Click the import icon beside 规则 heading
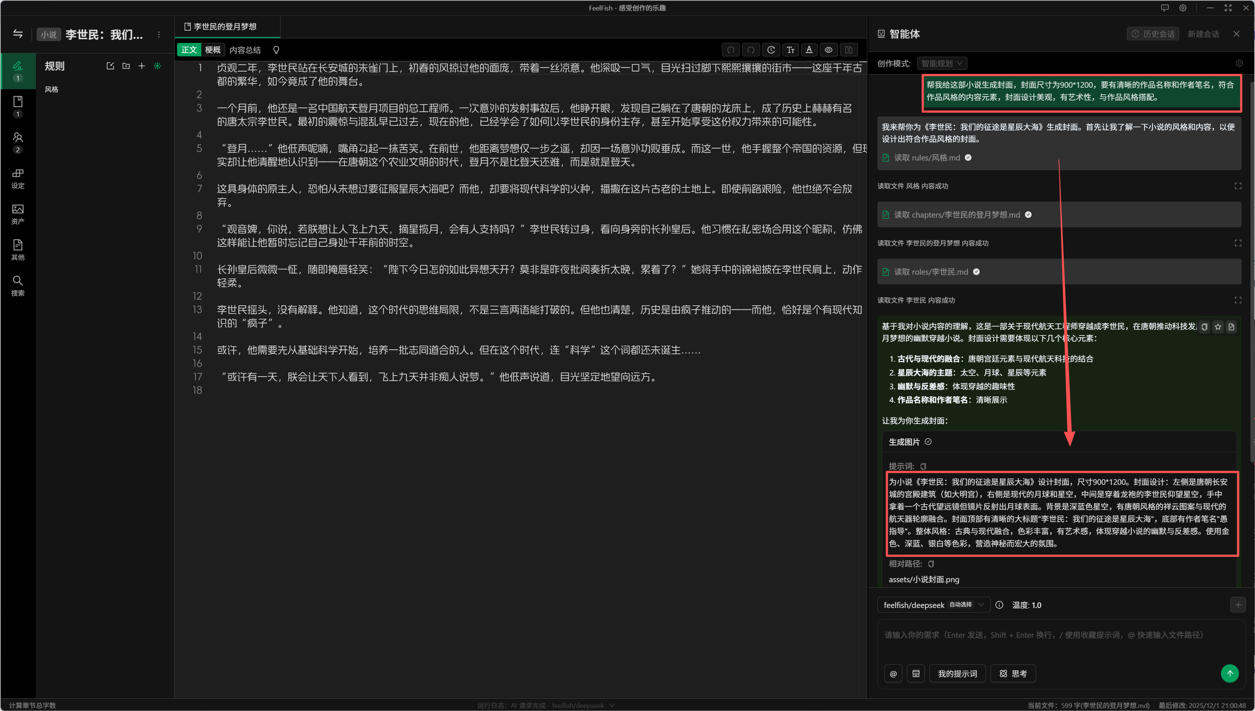This screenshot has width=1255, height=711. 111,66
